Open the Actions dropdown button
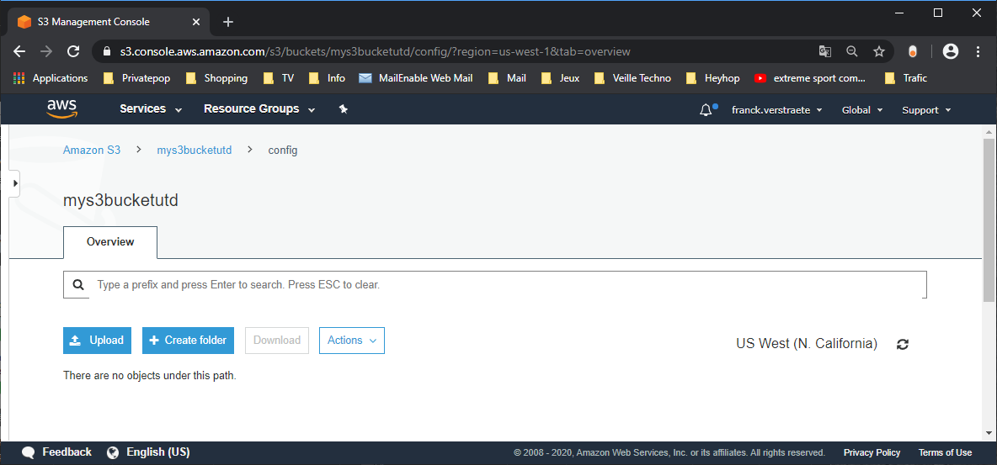 (x=352, y=341)
